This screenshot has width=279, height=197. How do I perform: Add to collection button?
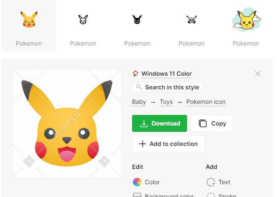point(168,144)
